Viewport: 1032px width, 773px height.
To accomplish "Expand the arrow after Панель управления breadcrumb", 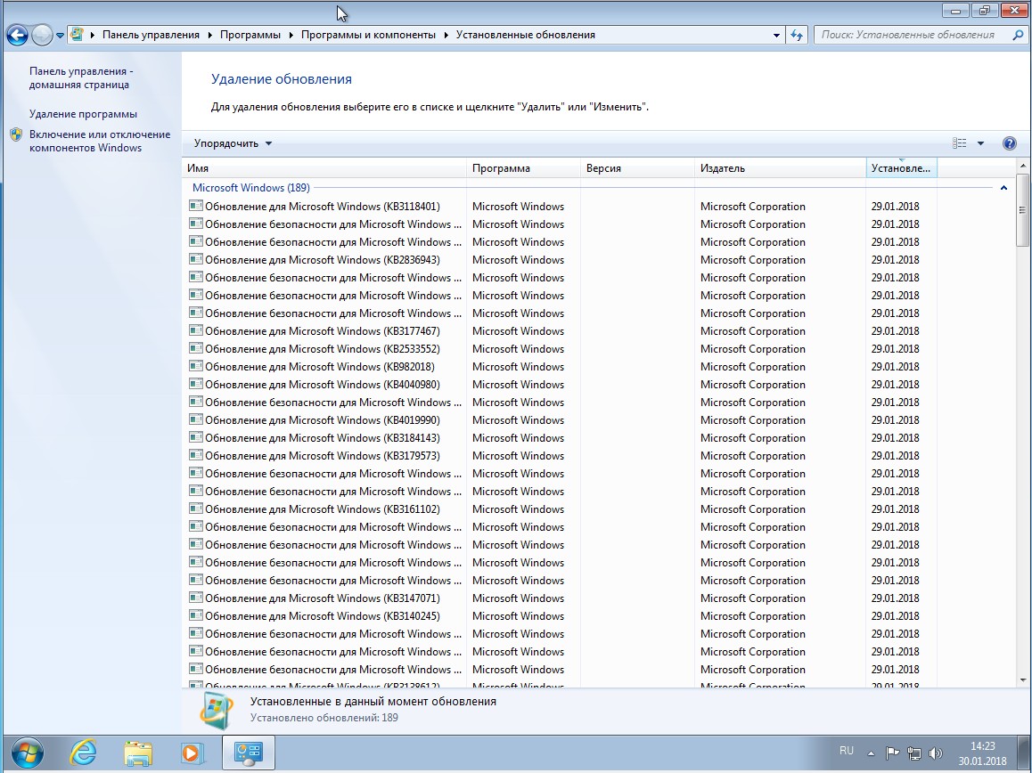I will pos(210,36).
